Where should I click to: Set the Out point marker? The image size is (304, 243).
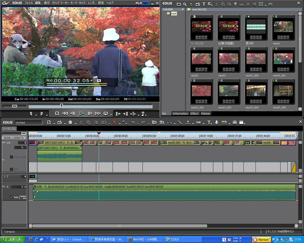pyautogui.click(x=41, y=114)
